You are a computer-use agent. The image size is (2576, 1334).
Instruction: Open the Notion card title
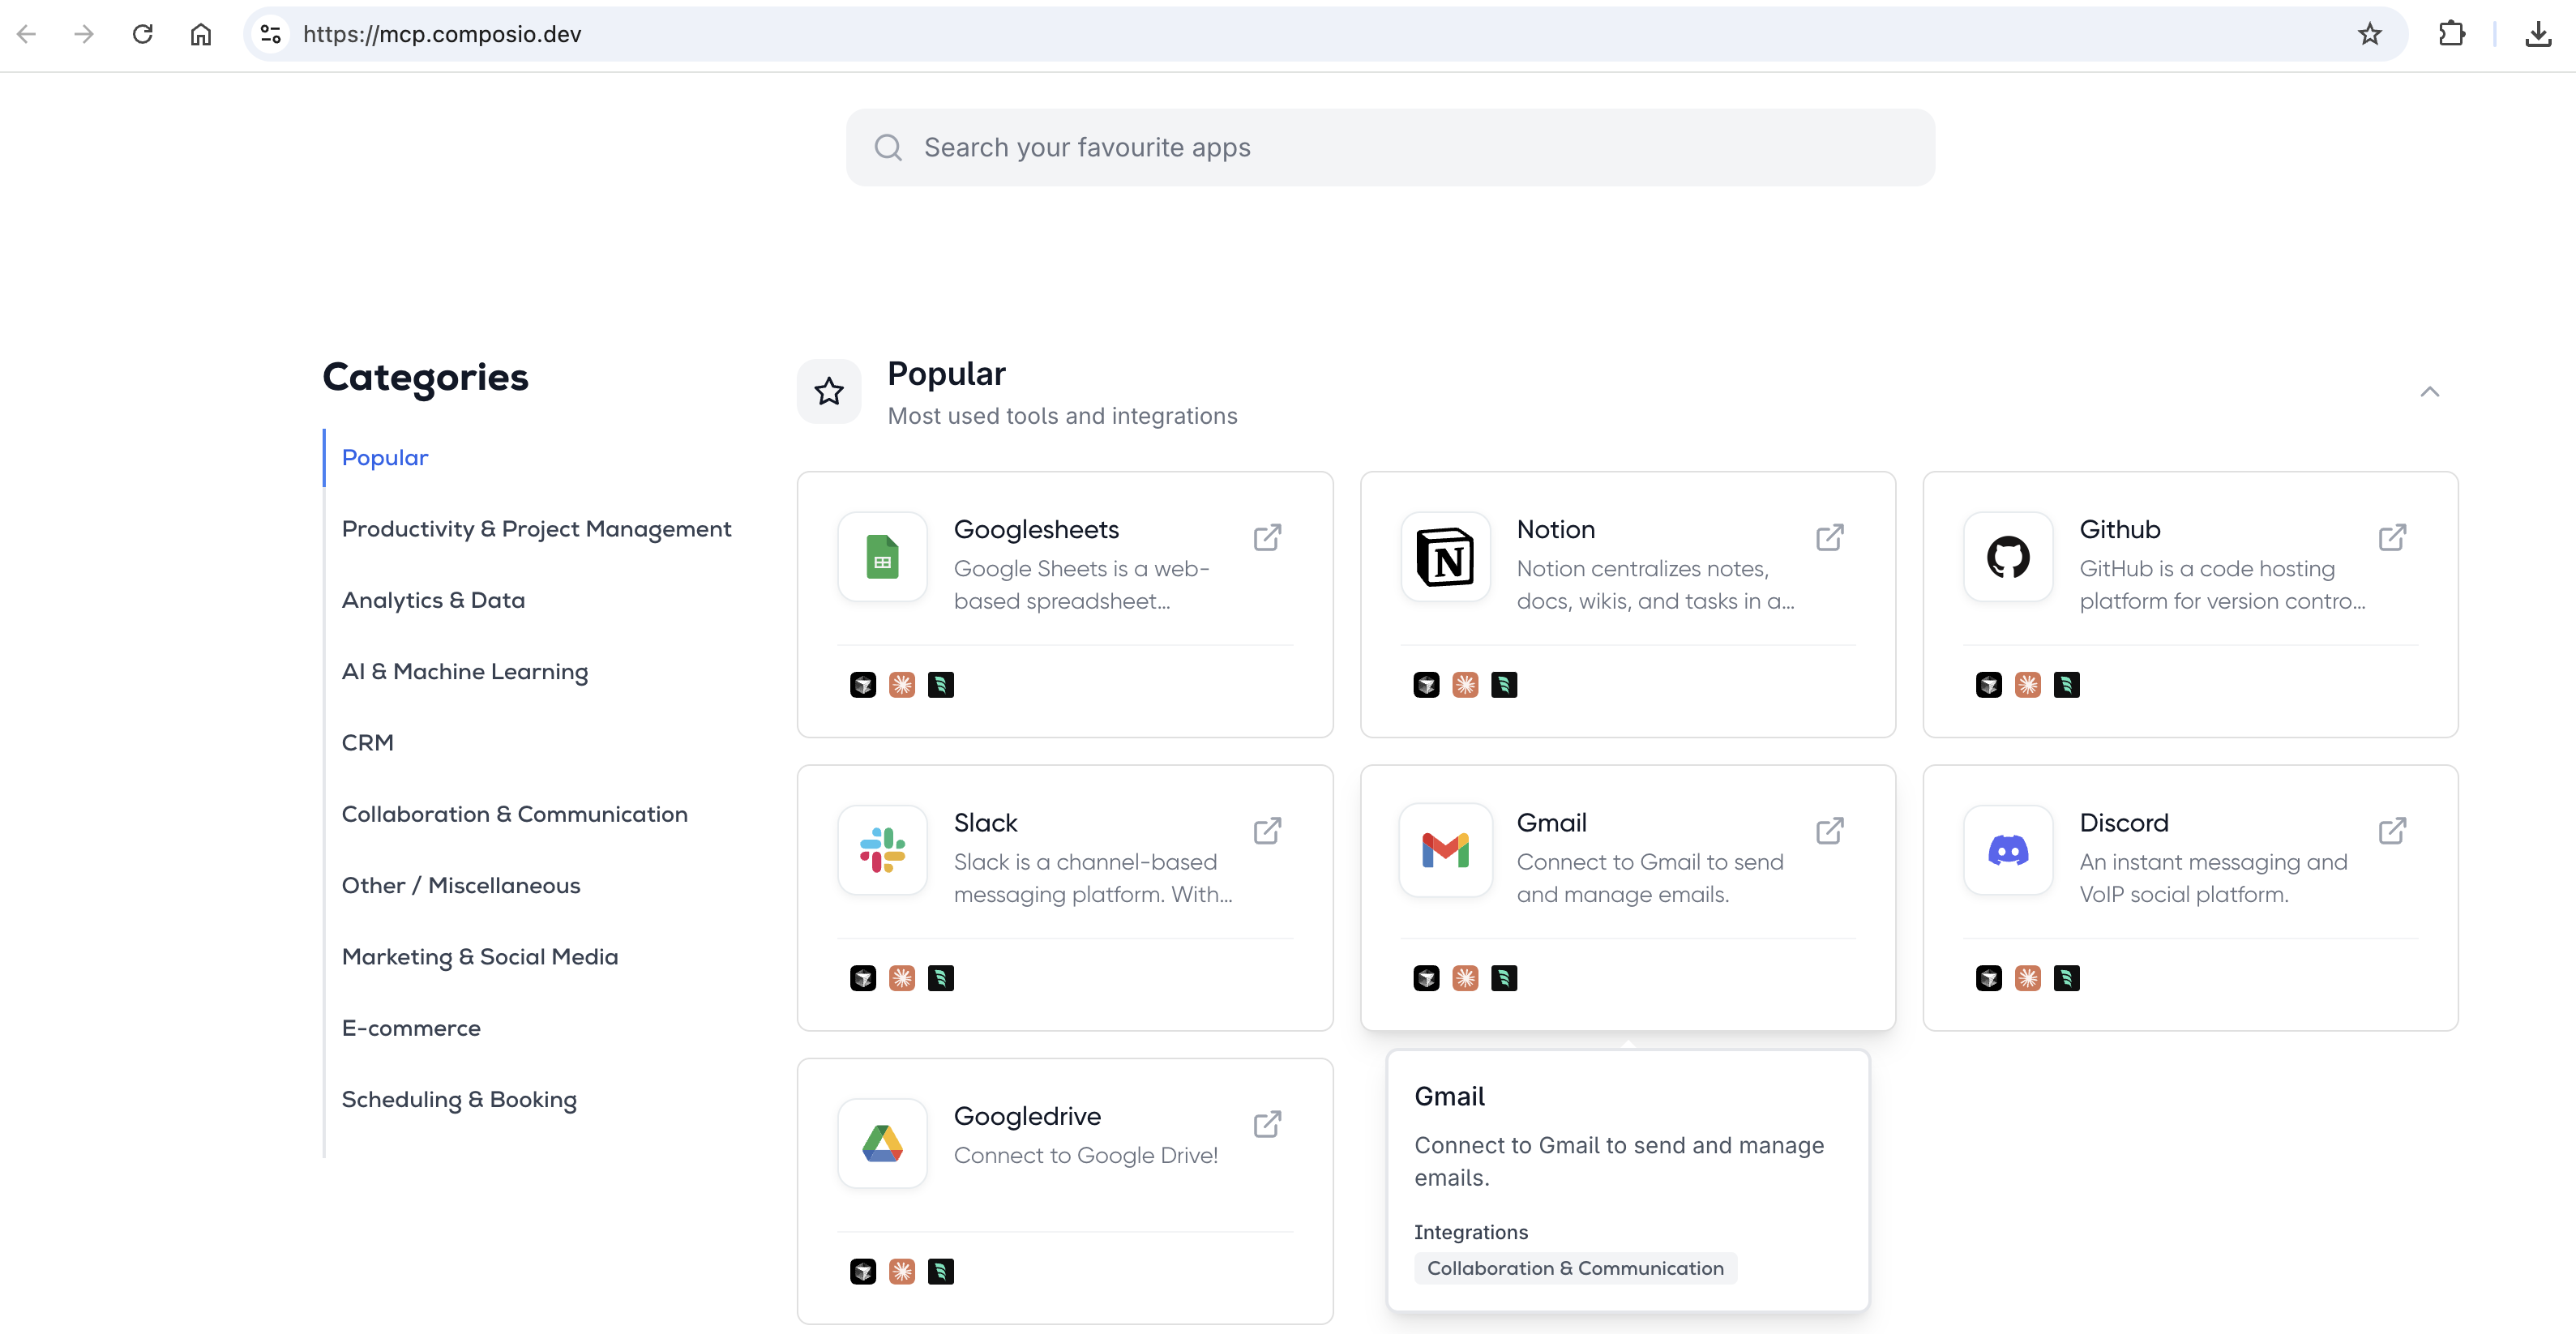(x=1556, y=529)
